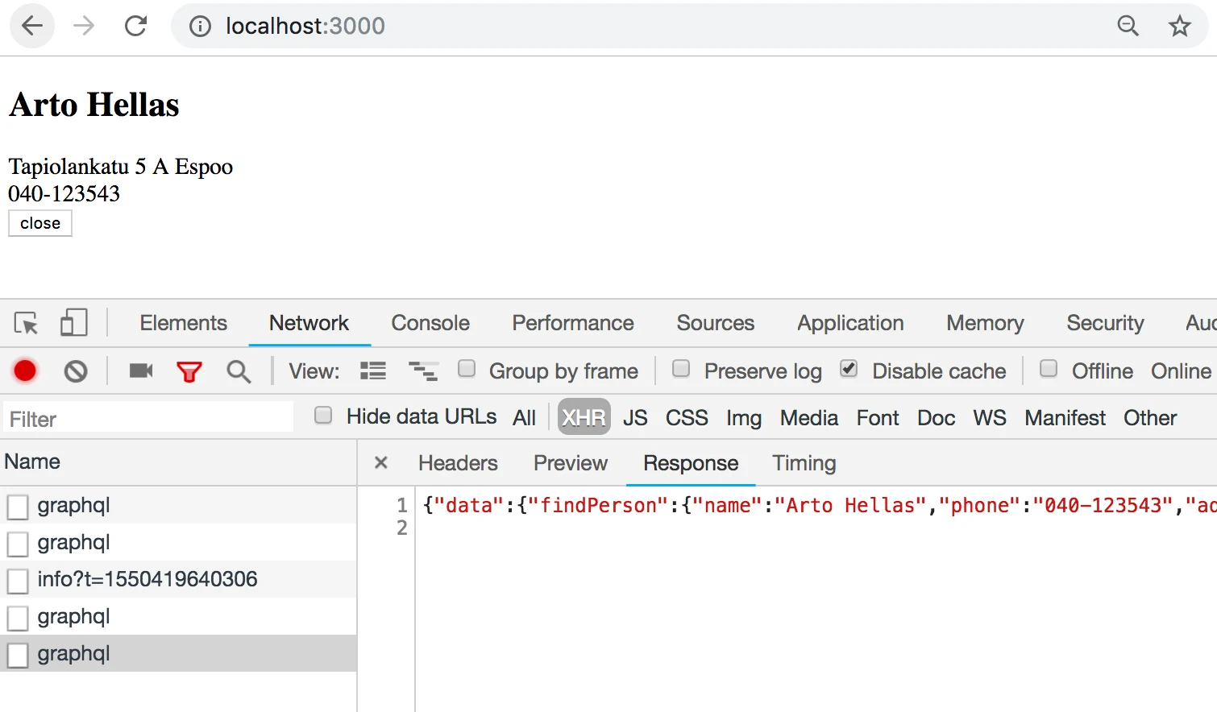The image size is (1217, 712).
Task: Switch to the Console tab
Action: [430, 323]
